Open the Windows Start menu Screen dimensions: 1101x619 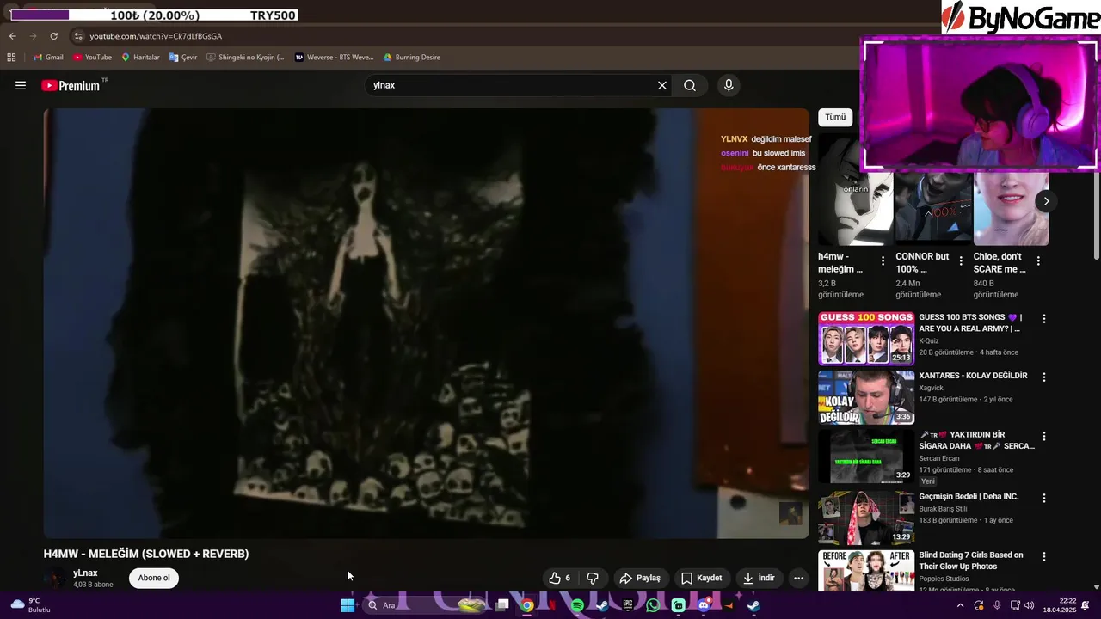(x=348, y=605)
